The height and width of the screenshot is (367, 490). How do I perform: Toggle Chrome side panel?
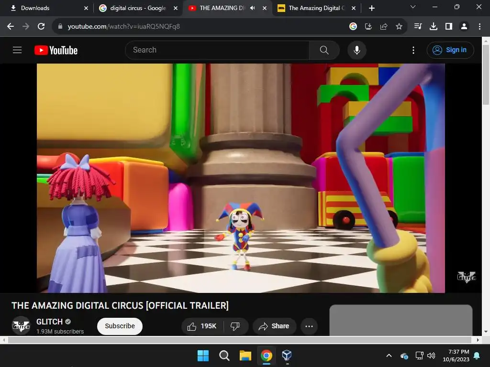click(449, 27)
